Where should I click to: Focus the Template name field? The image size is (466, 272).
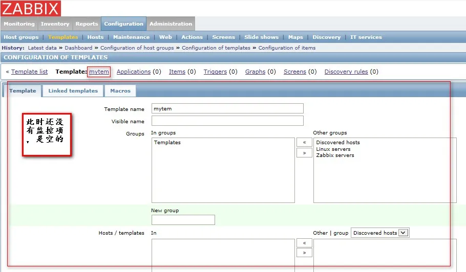pos(227,108)
